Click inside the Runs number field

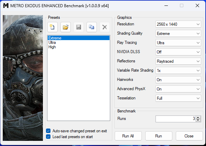click(176, 119)
